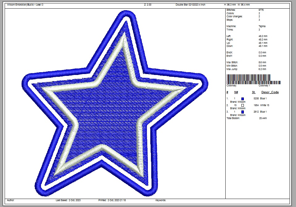The image size is (296, 207).
Task: Select the 'Stops:' label
Action: 230,20
